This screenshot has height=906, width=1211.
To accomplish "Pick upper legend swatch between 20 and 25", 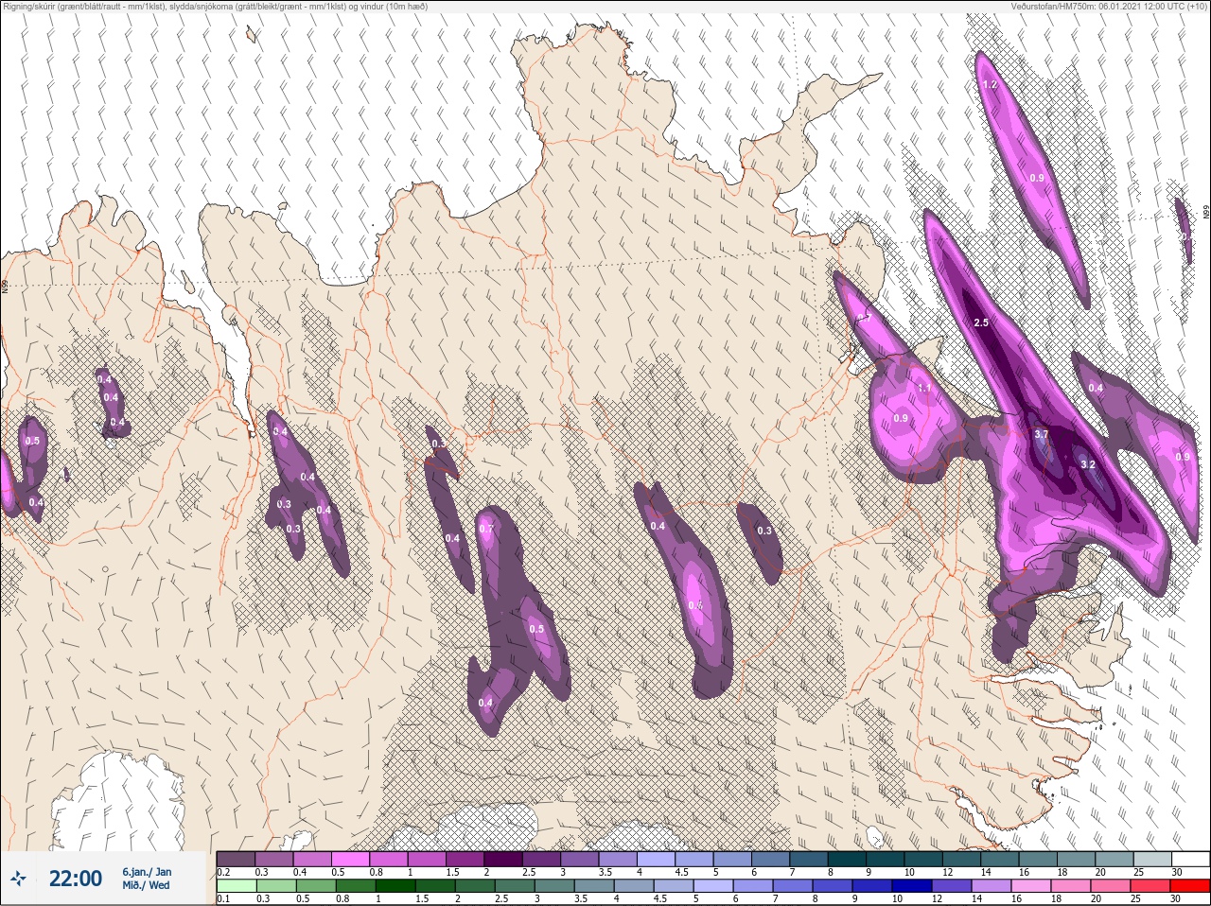I will tap(1114, 860).
